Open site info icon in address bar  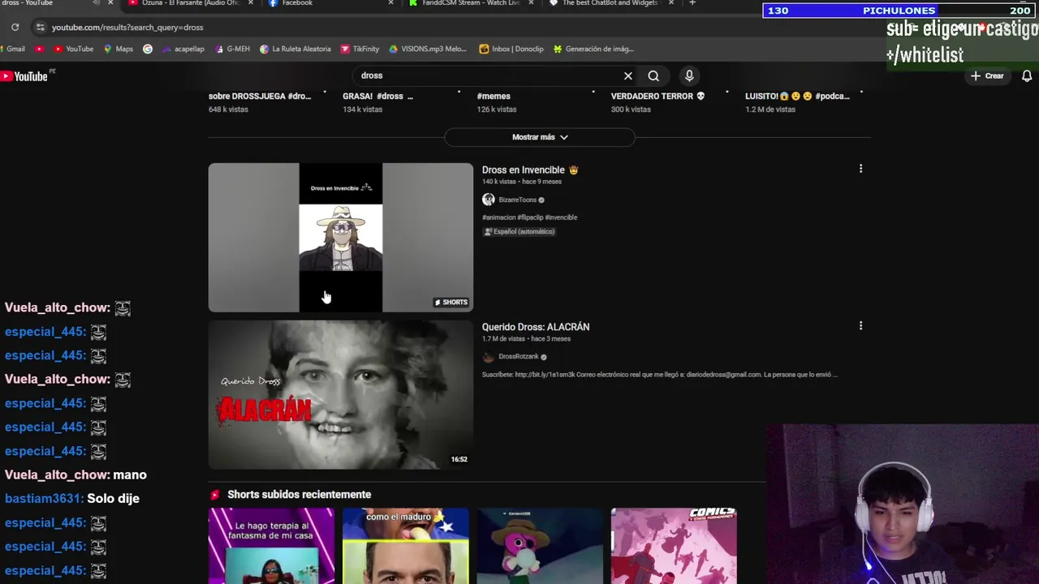[x=41, y=27]
